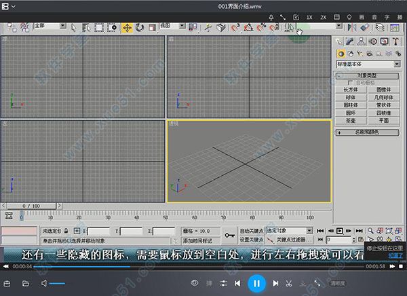This screenshot has height=296, width=407.
Task: Open the Display command panel tab
Action: point(384,41)
